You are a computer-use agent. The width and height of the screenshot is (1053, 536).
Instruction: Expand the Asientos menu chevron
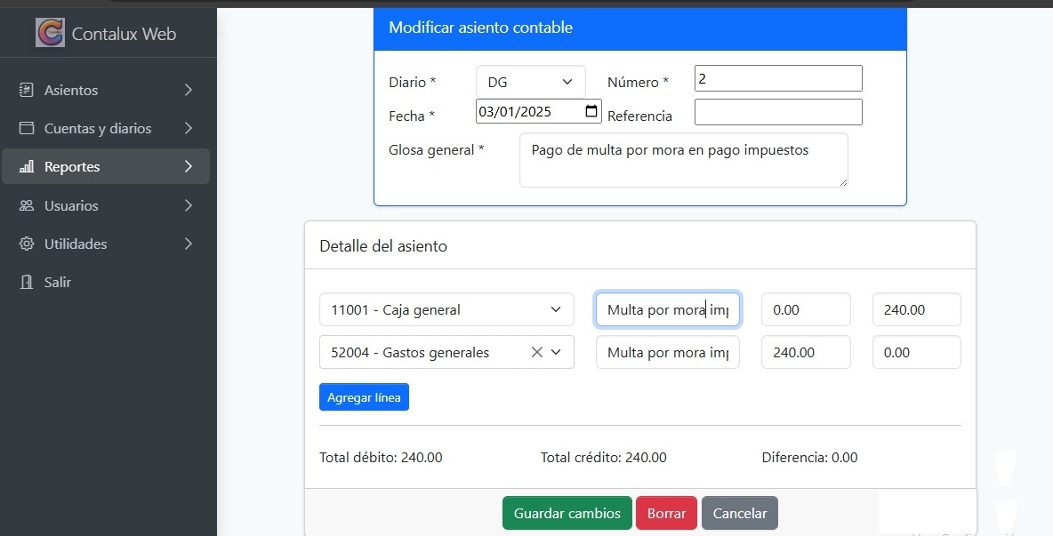[188, 90]
